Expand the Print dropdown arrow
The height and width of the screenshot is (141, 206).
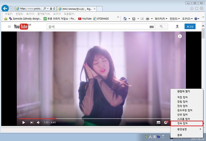152,19
